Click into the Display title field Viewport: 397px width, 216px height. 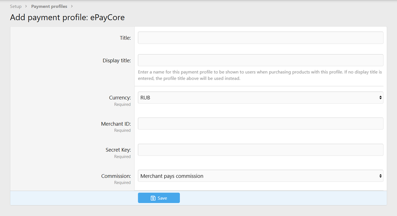[260, 60]
